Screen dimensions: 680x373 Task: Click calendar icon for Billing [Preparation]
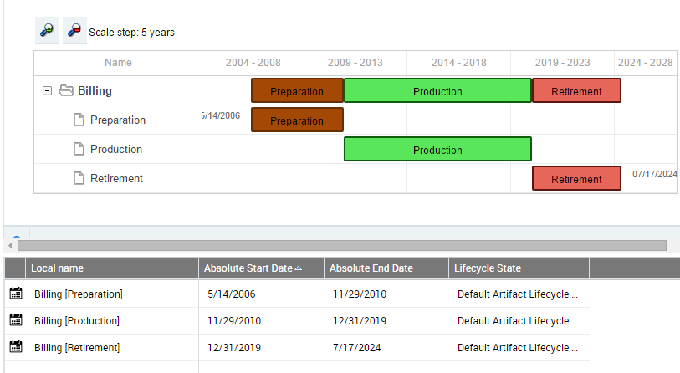[x=16, y=294]
